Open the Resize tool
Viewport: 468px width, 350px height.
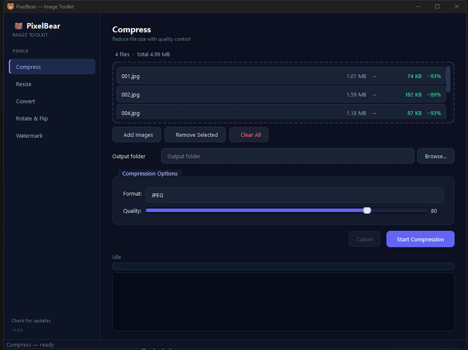[23, 84]
